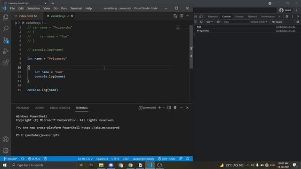The width and height of the screenshot is (301, 169).
Task: Click the errors and warnings counter
Action: point(34,159)
